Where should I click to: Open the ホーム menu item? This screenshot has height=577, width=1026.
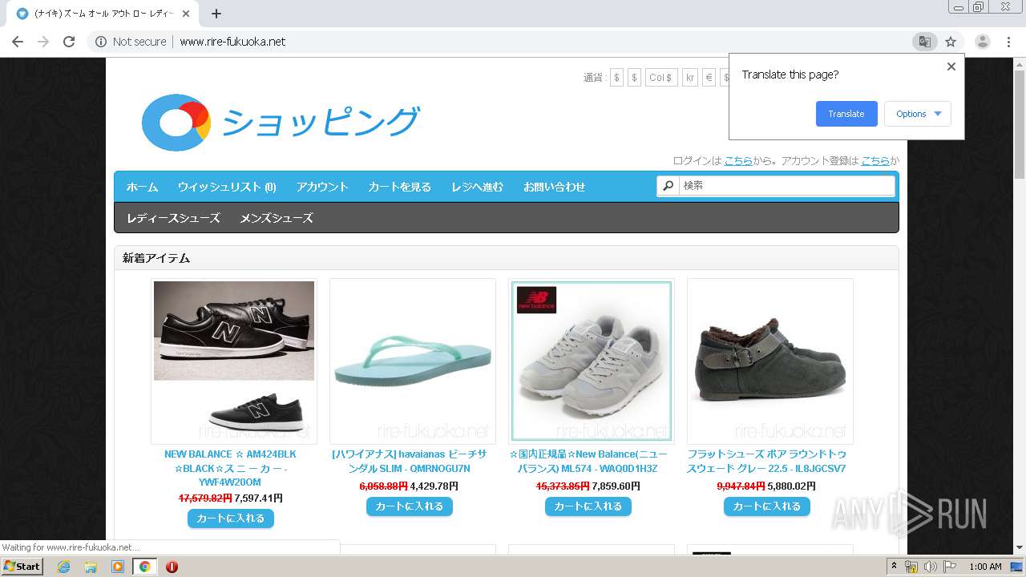[x=142, y=187]
